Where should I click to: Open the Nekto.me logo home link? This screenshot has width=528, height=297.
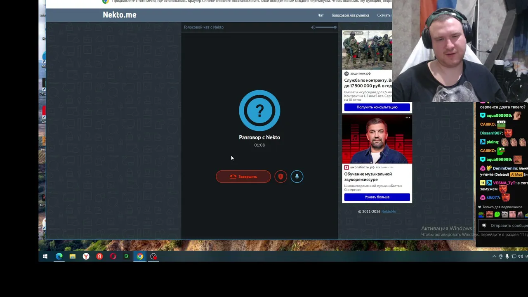[120, 15]
